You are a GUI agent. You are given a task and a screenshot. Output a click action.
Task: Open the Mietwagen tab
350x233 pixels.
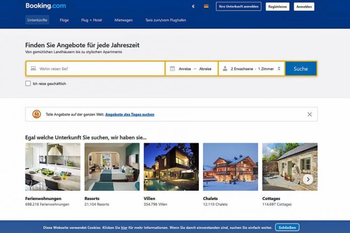[x=123, y=20]
